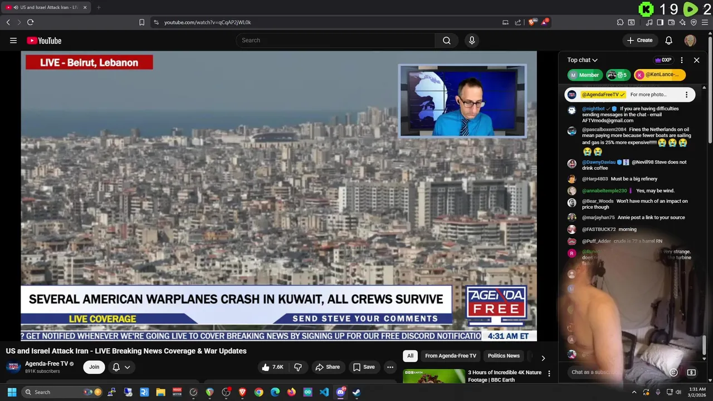Click scroll down arrow in live chat
The width and height of the screenshot is (713, 401).
tap(704, 358)
